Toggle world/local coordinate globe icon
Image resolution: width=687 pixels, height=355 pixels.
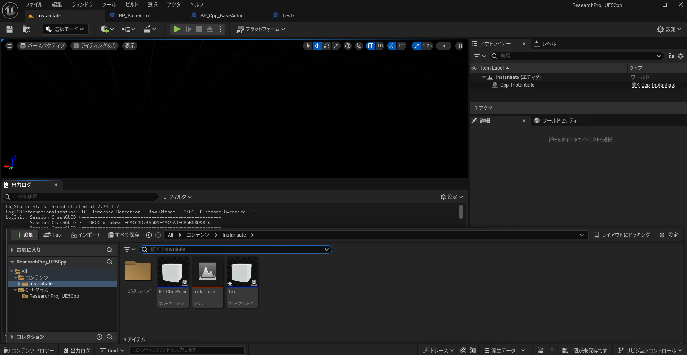point(348,46)
